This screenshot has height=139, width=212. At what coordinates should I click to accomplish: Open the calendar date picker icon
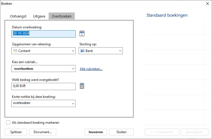tap(82, 34)
